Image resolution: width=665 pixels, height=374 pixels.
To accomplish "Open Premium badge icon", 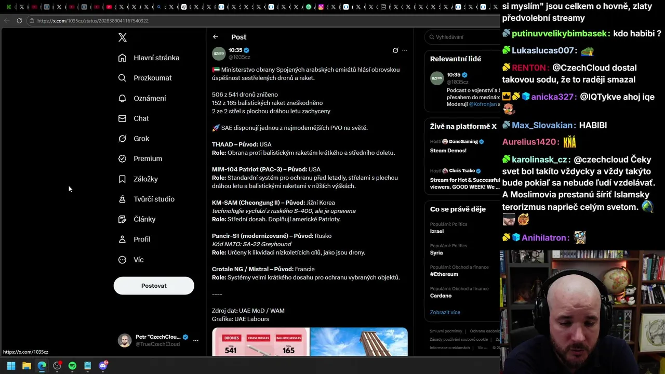I will pos(122,158).
